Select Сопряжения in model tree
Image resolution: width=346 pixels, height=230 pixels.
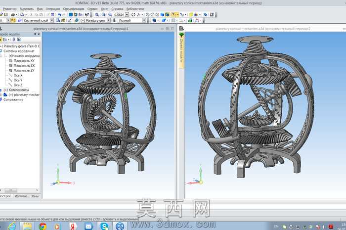13,99
